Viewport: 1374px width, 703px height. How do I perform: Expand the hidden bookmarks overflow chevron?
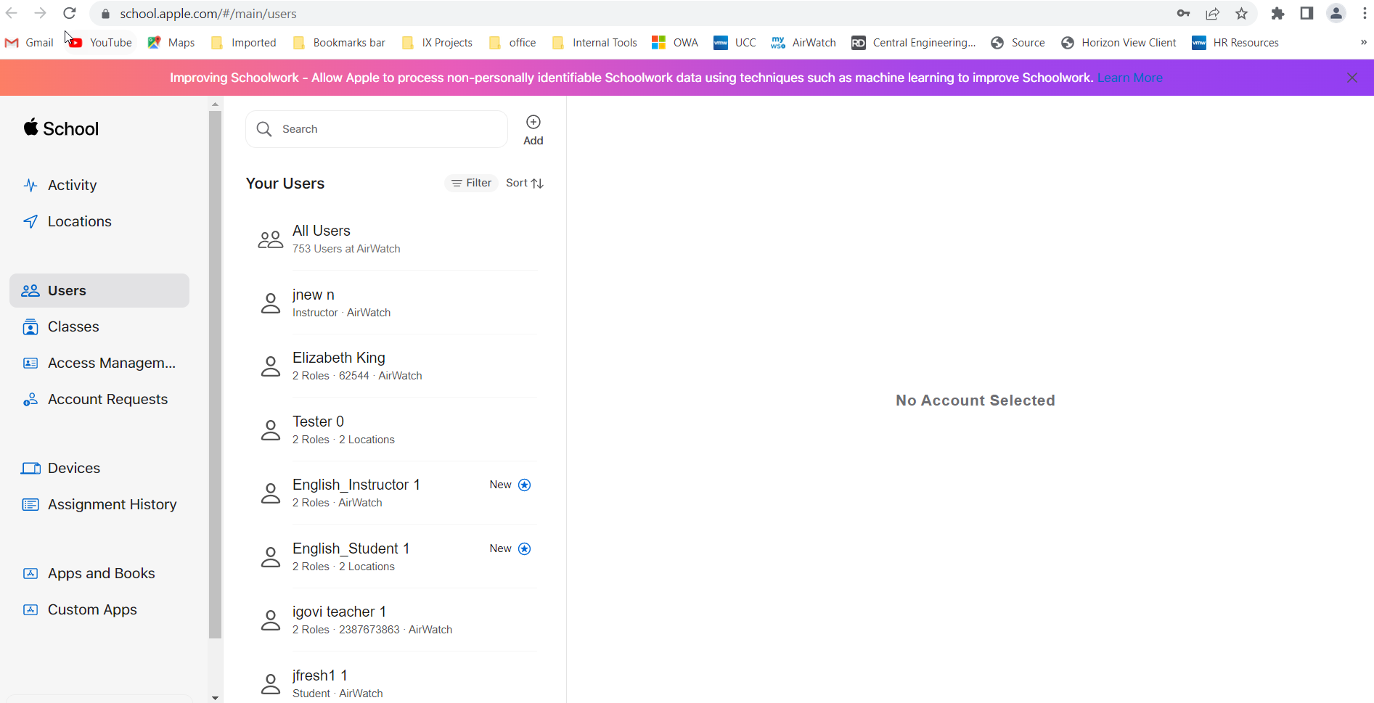tap(1363, 43)
